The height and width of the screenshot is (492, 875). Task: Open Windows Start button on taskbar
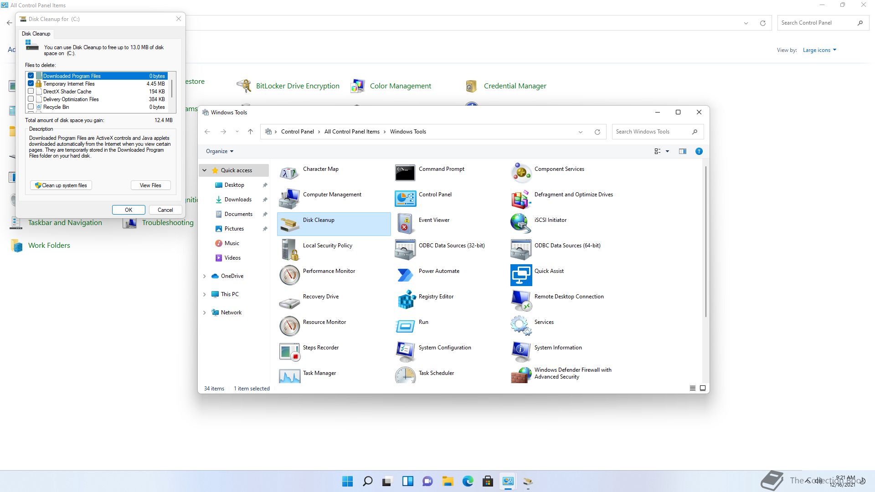pyautogui.click(x=347, y=481)
